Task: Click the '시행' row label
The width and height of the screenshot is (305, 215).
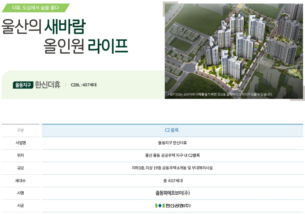Action: click(x=21, y=193)
